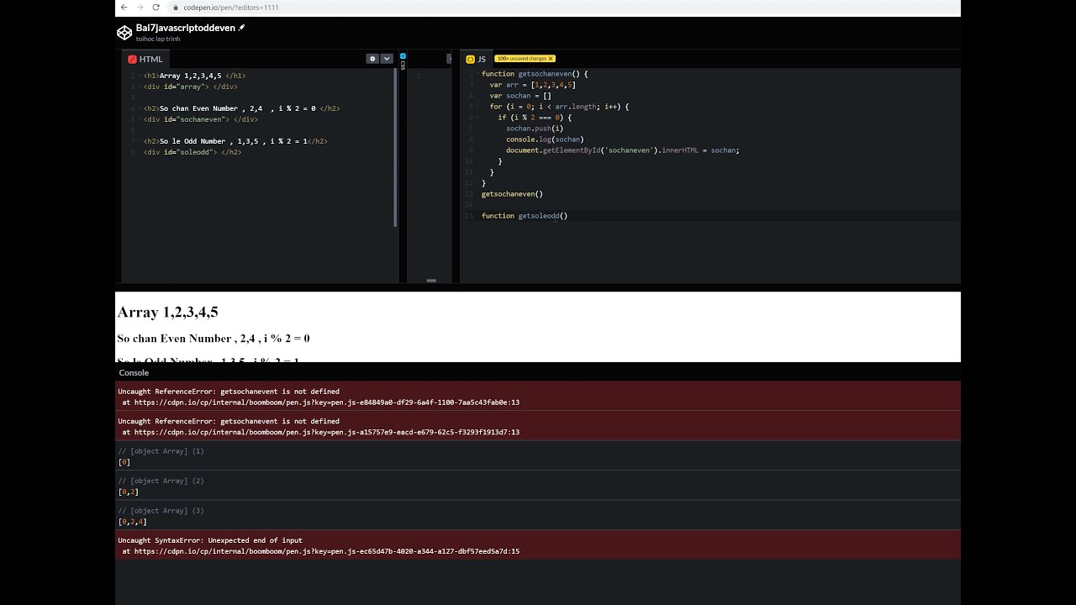Click the 'var sochan = []' code line
The image size is (1076, 605).
(x=520, y=96)
